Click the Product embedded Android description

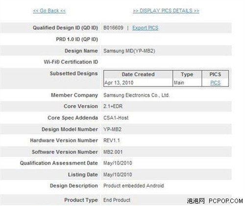[134, 186]
